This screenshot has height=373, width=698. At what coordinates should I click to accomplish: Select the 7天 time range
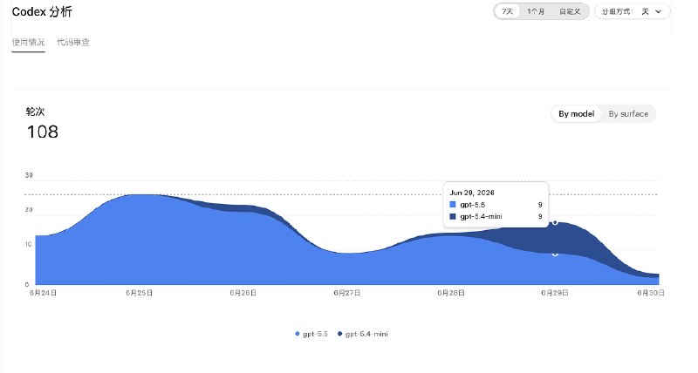point(508,11)
